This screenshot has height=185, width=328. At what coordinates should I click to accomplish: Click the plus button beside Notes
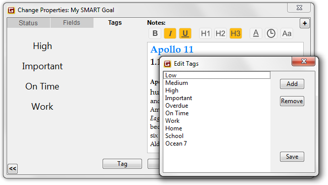coord(305,23)
